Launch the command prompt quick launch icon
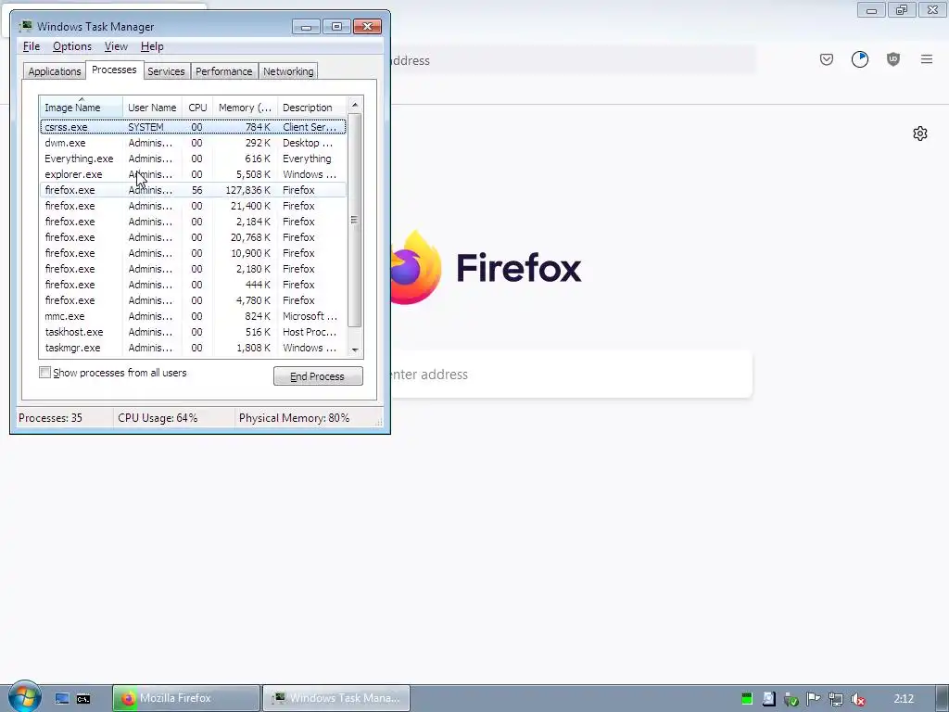Image resolution: width=949 pixels, height=712 pixels. point(83,699)
